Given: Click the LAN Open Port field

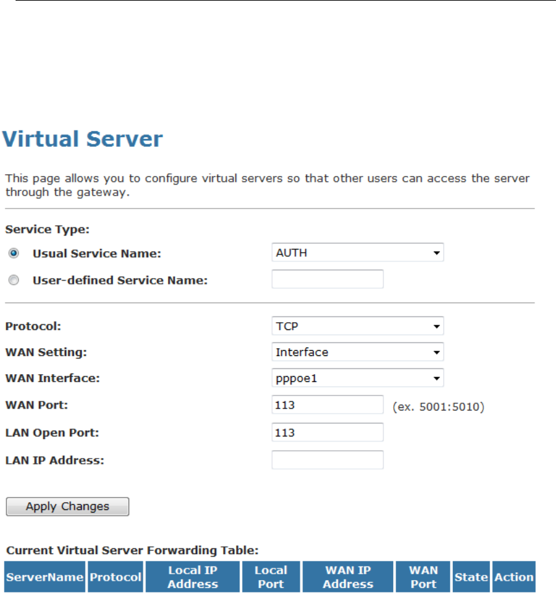Looking at the screenshot, I should 328,432.
